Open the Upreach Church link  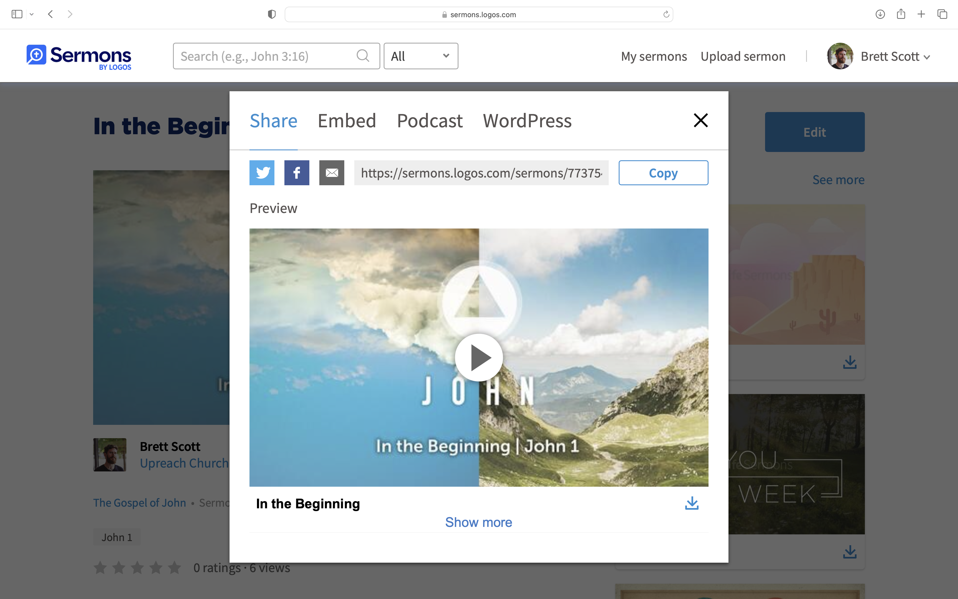coord(184,463)
